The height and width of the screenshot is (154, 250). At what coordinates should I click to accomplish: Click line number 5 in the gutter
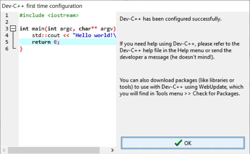(x=7, y=42)
